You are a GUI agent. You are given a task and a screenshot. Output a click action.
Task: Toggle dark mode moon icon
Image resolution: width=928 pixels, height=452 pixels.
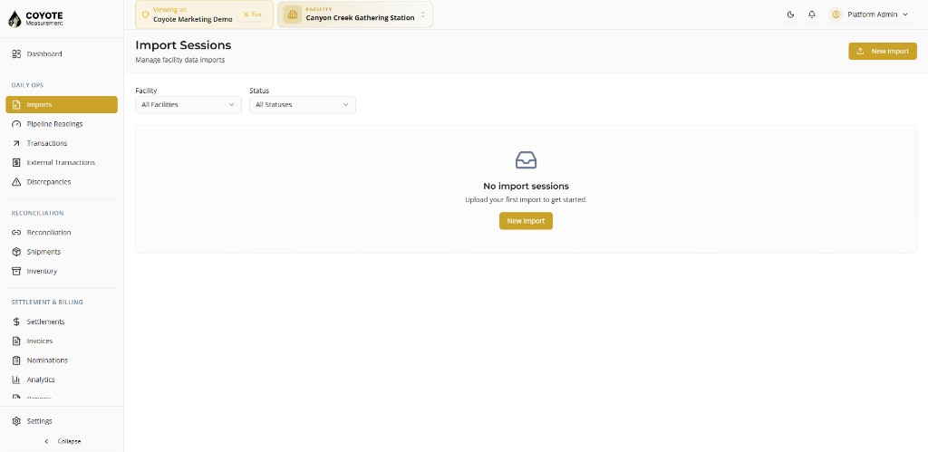click(x=790, y=14)
